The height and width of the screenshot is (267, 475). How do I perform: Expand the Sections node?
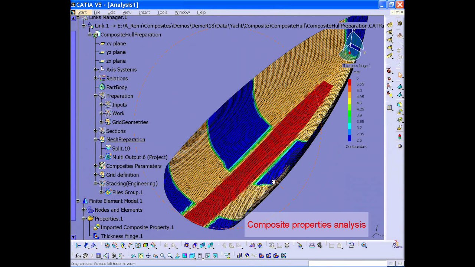tap(96, 131)
